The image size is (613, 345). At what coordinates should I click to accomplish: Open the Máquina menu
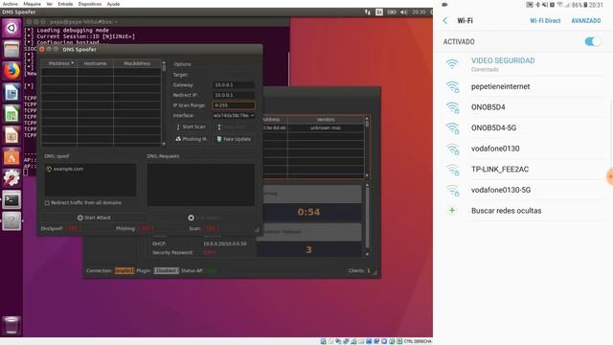(32, 4)
